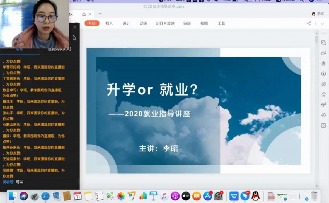Open the shapes tool in the right sidebar
The height and width of the screenshot is (203, 329).
323,53
